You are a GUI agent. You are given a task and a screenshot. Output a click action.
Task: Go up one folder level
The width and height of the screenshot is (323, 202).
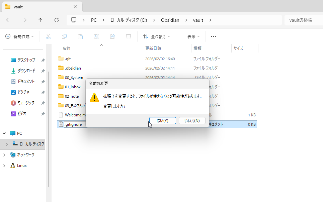coord(41,20)
